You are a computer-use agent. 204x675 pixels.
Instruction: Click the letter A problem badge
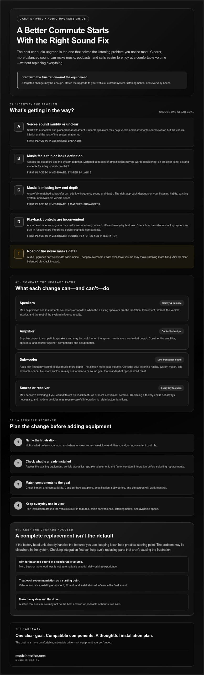19,127
